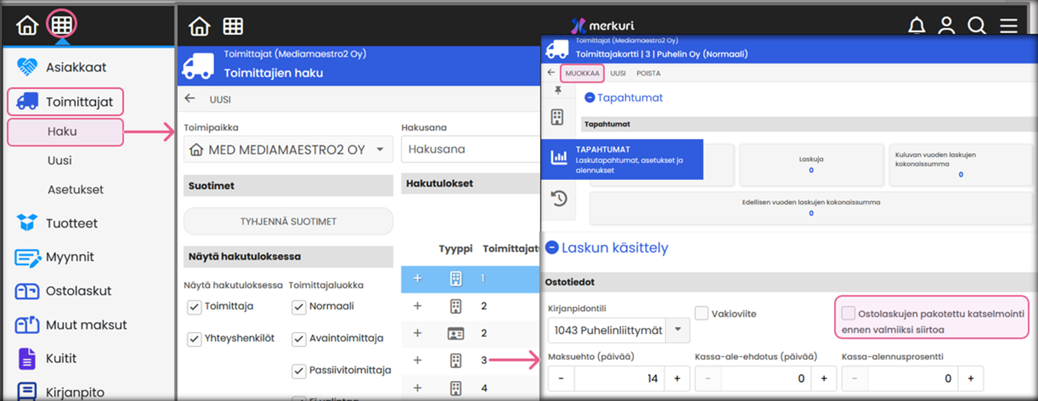The image size is (1038, 401).
Task: Click the history clock icon in sidebar
Action: (x=559, y=199)
